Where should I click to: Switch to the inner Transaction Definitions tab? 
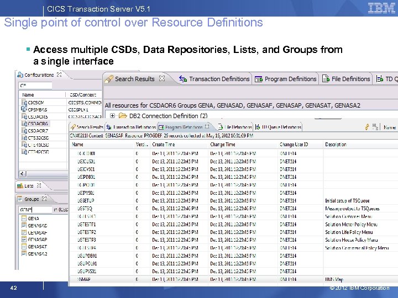pyautogui.click(x=131, y=127)
